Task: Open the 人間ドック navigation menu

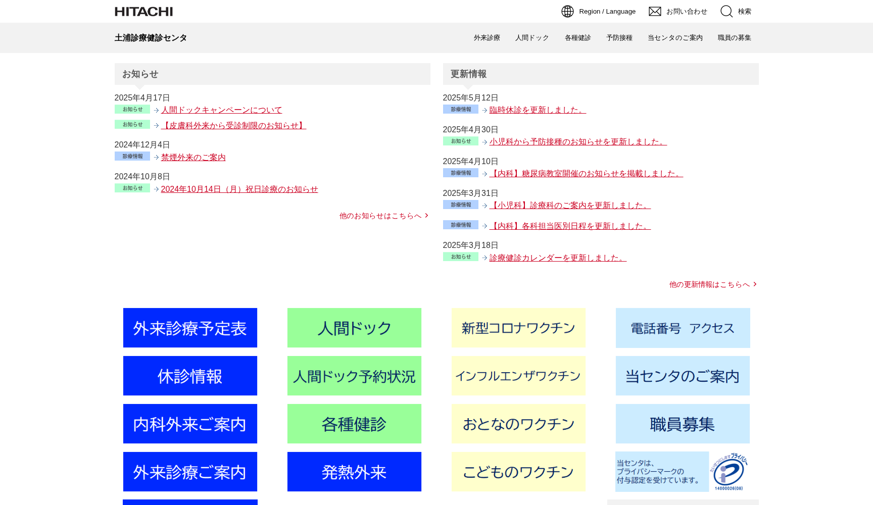Action: point(531,37)
